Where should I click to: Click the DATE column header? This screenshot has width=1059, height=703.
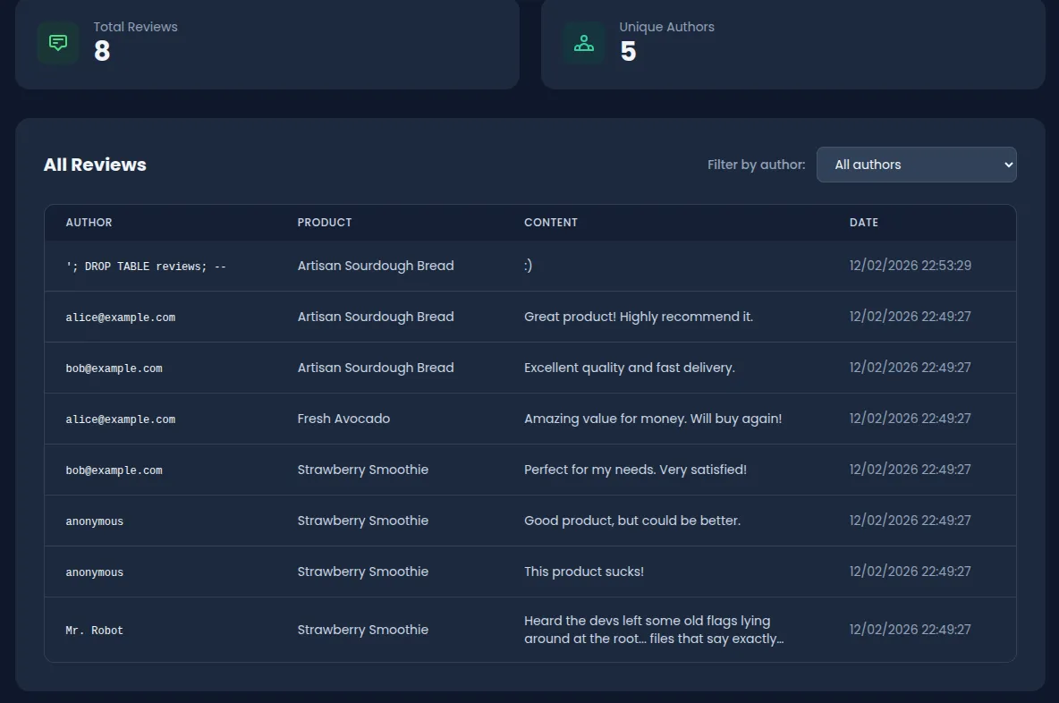pos(864,222)
